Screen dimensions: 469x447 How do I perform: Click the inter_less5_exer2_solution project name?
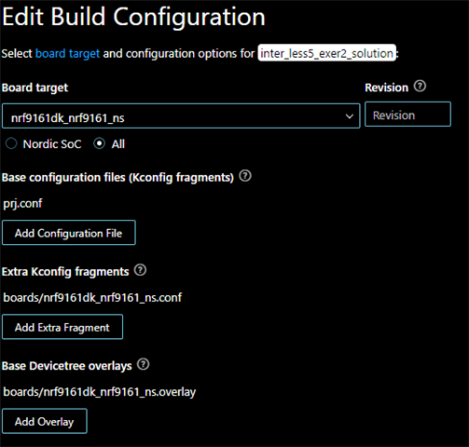[326, 53]
